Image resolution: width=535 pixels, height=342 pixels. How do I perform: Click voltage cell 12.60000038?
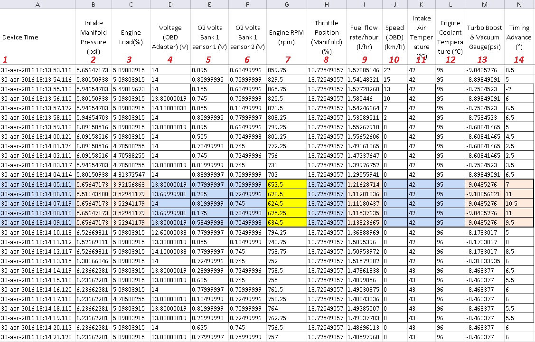click(170, 232)
